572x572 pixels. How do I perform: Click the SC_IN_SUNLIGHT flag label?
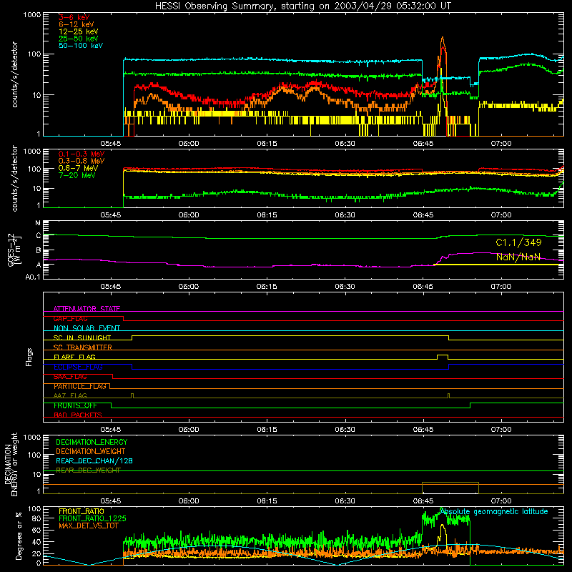pyautogui.click(x=82, y=337)
